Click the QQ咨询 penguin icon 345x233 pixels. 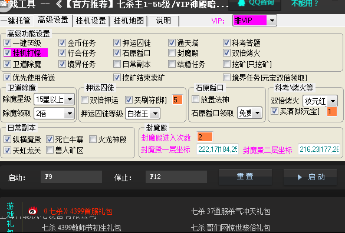(x=242, y=2)
